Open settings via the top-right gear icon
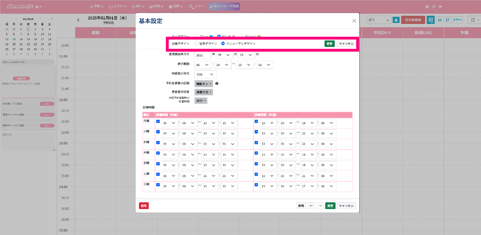This screenshot has width=481, height=235. (x=427, y=7)
